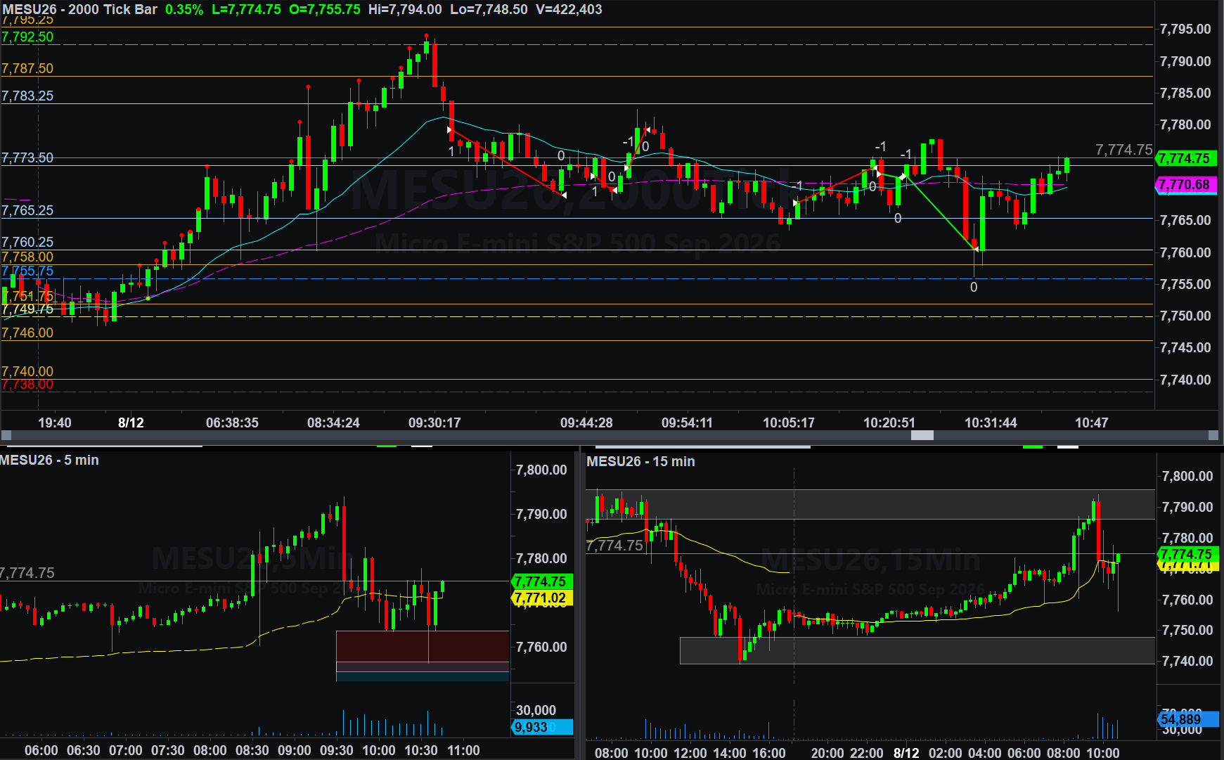
Task: Select the 7,746.00 orange level label
Action: (x=27, y=333)
